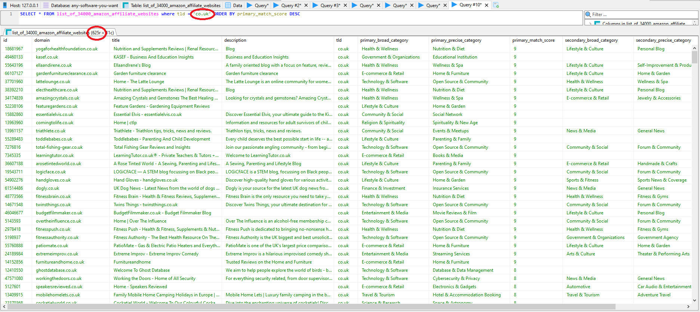Close the Query #3* tab
The image size is (700, 312).
tap(345, 5)
